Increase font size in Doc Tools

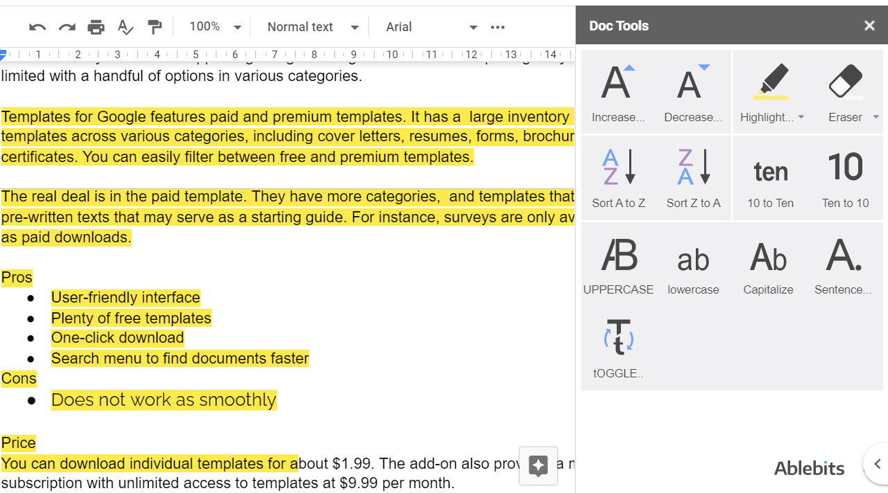pos(618,91)
